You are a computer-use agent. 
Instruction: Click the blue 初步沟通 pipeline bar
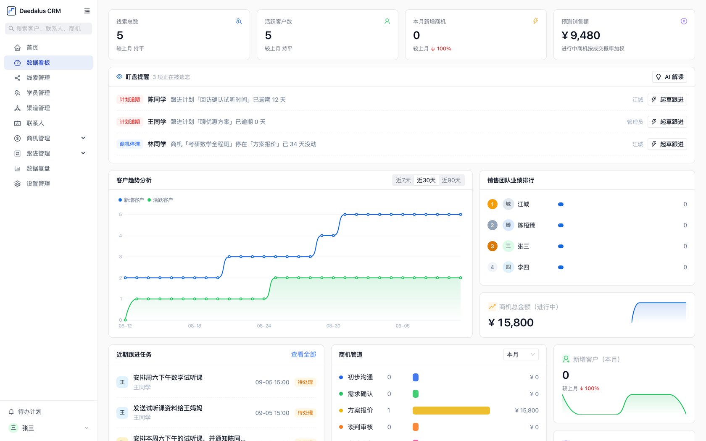pyautogui.click(x=416, y=377)
